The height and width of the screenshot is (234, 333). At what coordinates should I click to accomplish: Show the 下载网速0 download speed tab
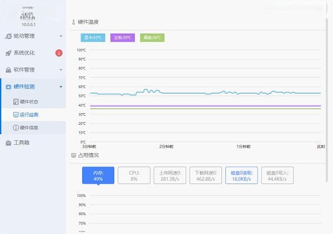[205, 175]
